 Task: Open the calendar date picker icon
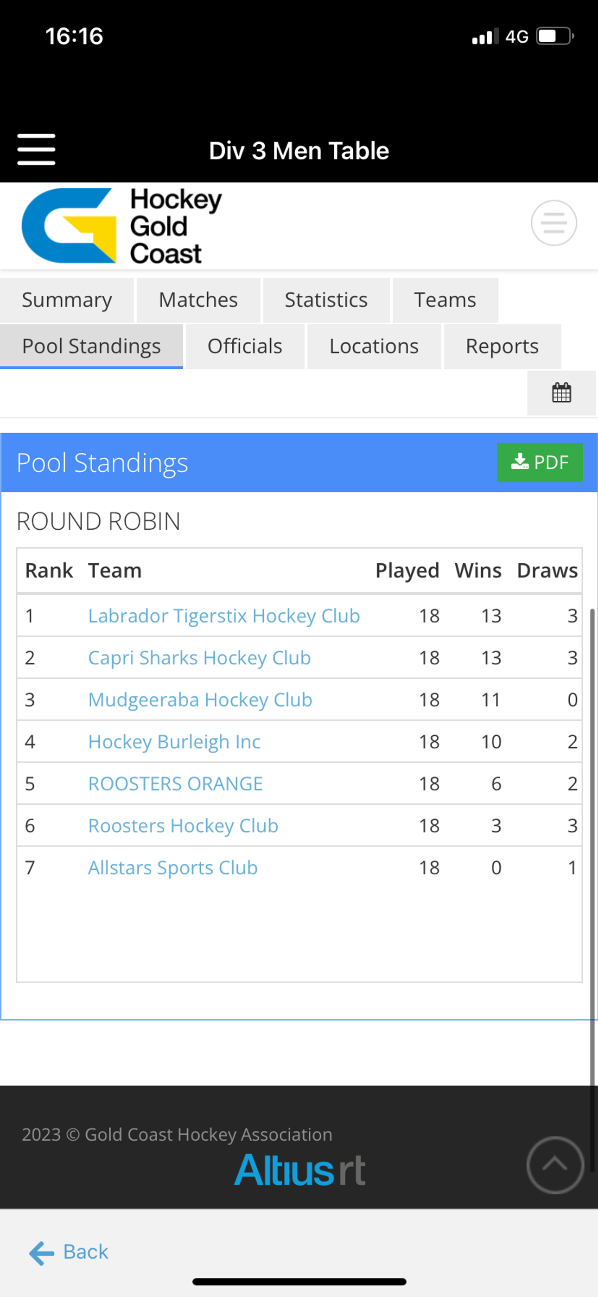[x=561, y=393]
